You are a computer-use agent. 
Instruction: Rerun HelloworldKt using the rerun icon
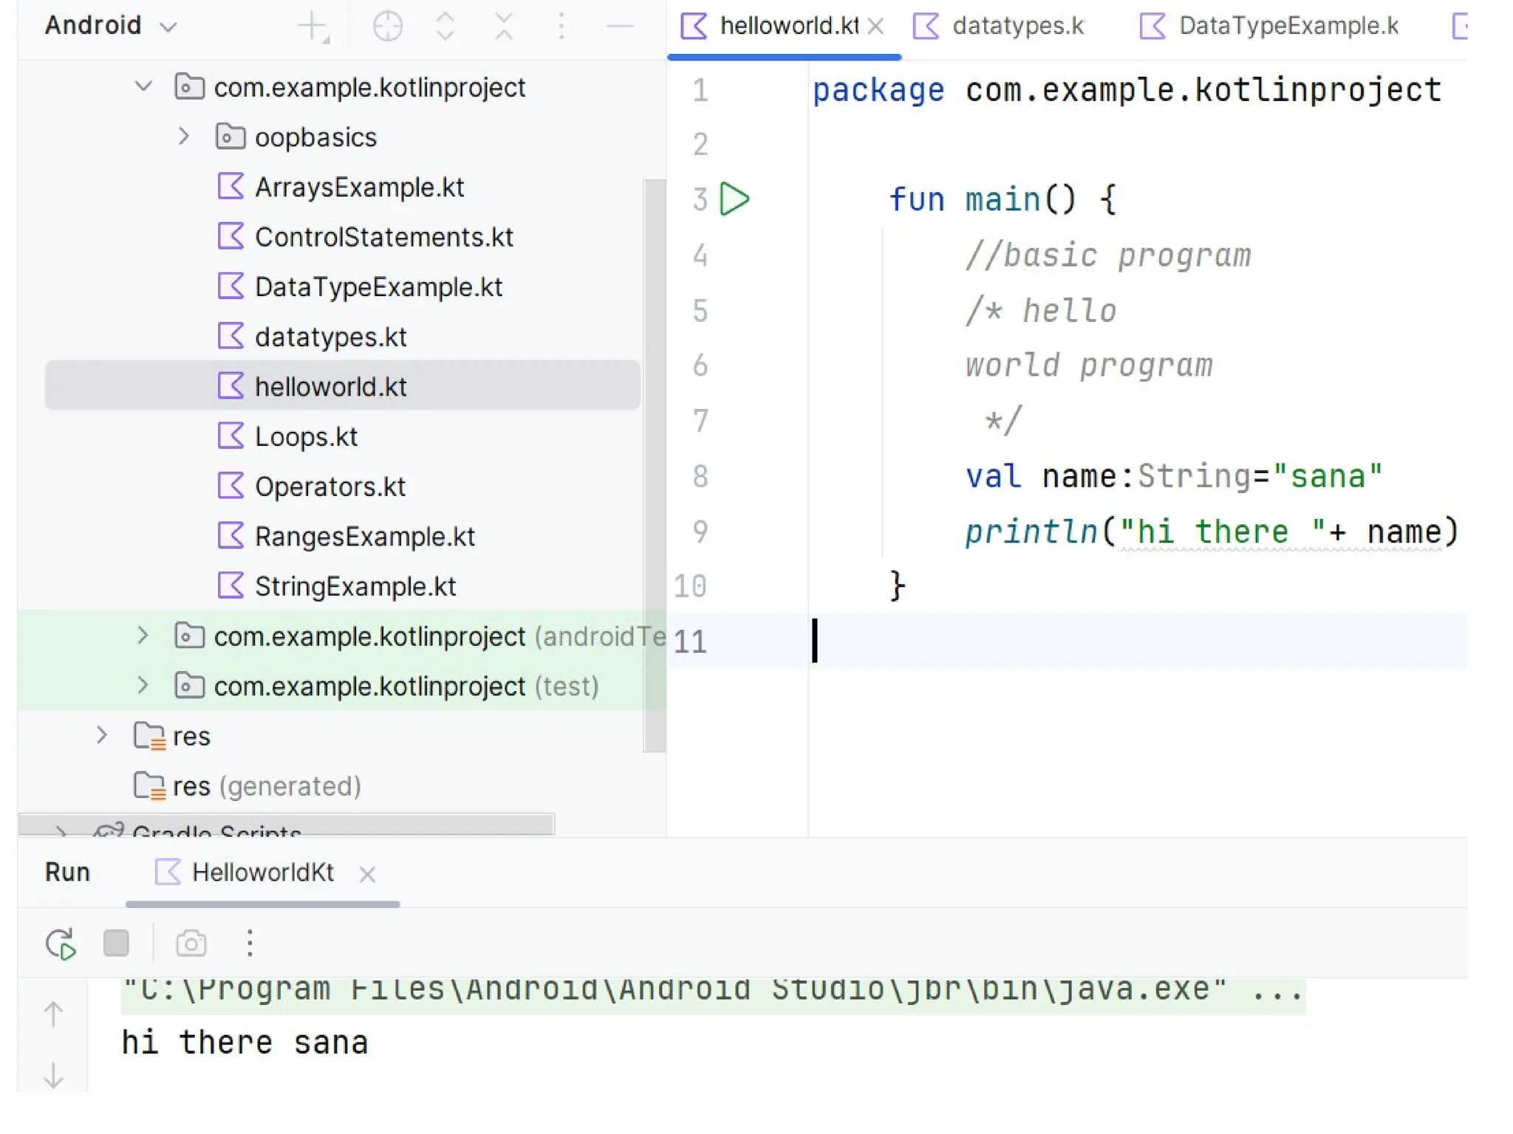point(61,944)
